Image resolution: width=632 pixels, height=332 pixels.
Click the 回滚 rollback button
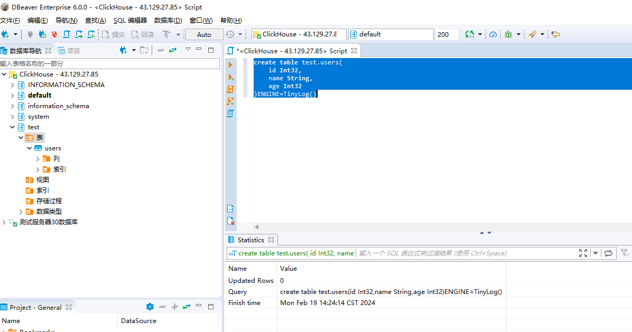click(143, 34)
